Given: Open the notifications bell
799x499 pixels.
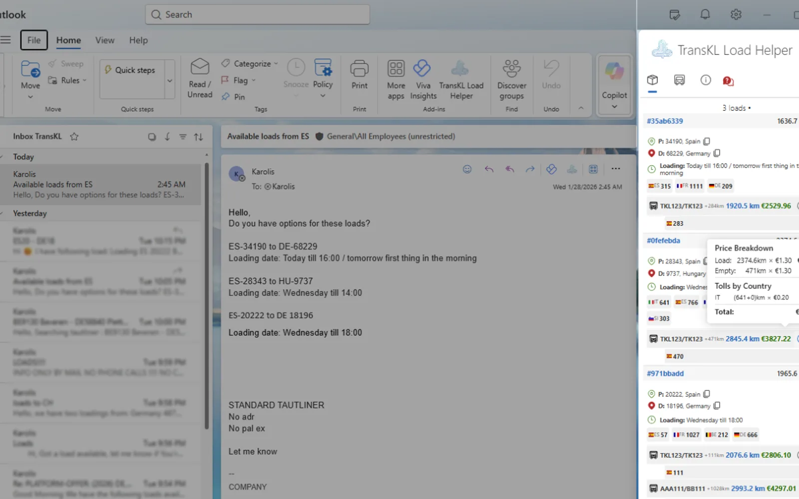Looking at the screenshot, I should click(705, 14).
